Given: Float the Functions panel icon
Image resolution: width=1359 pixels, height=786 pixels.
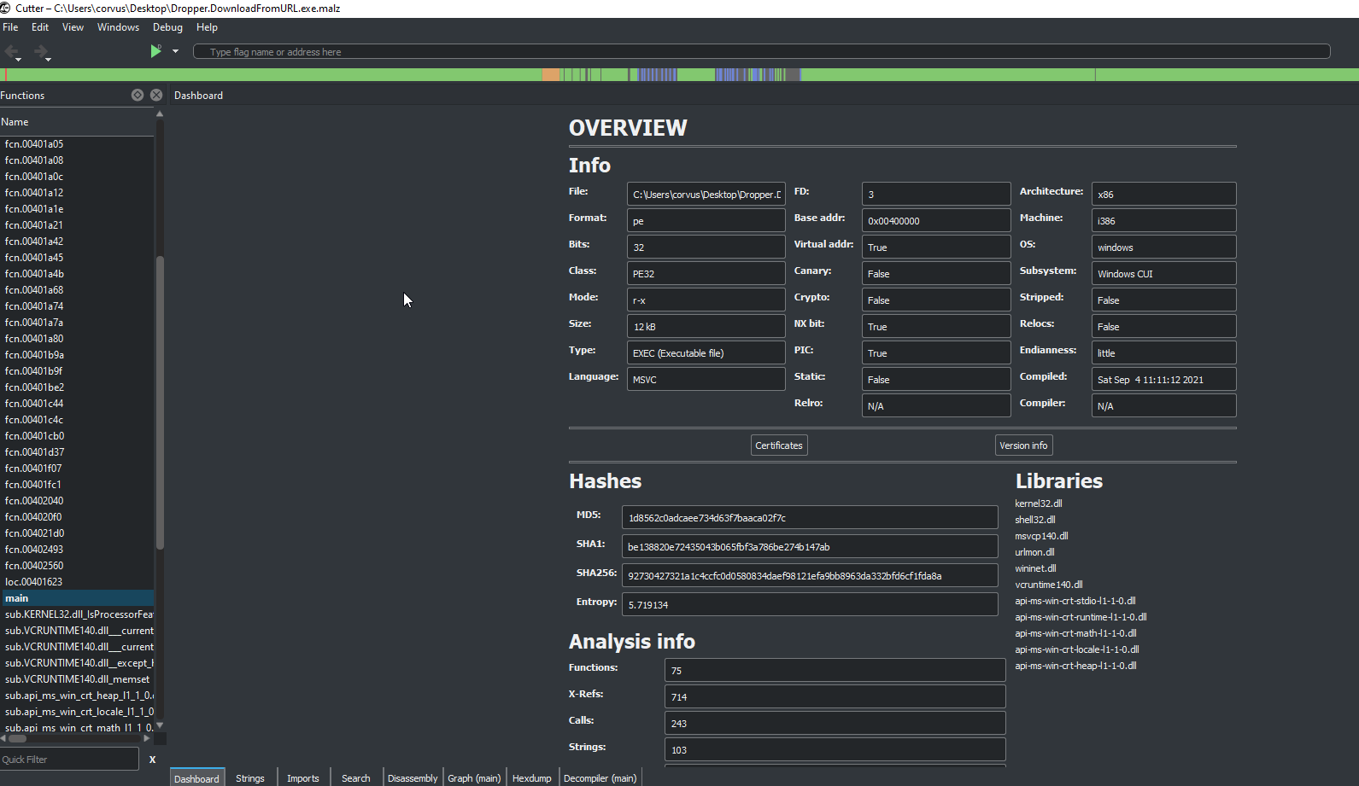Looking at the screenshot, I should coord(138,95).
